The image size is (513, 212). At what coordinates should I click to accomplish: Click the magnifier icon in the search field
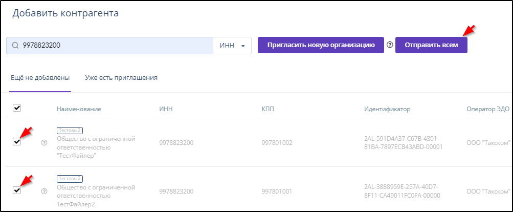(15, 46)
